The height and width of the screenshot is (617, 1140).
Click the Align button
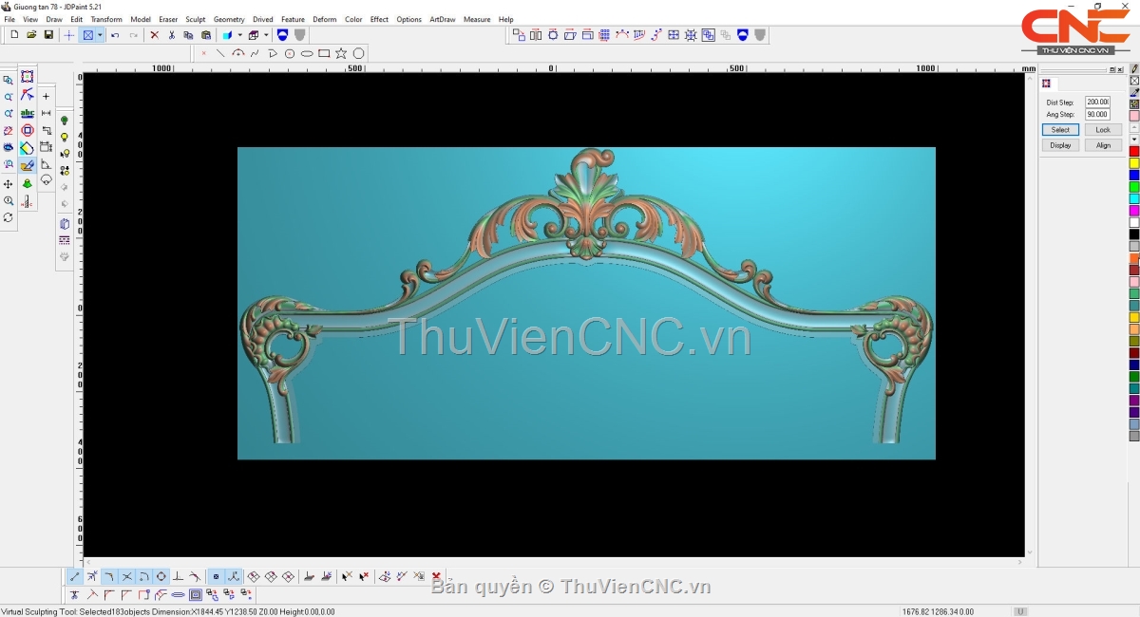1102,145
